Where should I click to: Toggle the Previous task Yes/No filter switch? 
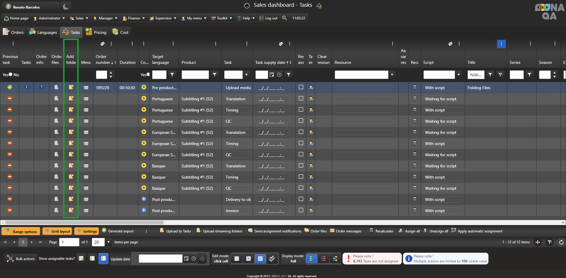pyautogui.click(x=10, y=75)
